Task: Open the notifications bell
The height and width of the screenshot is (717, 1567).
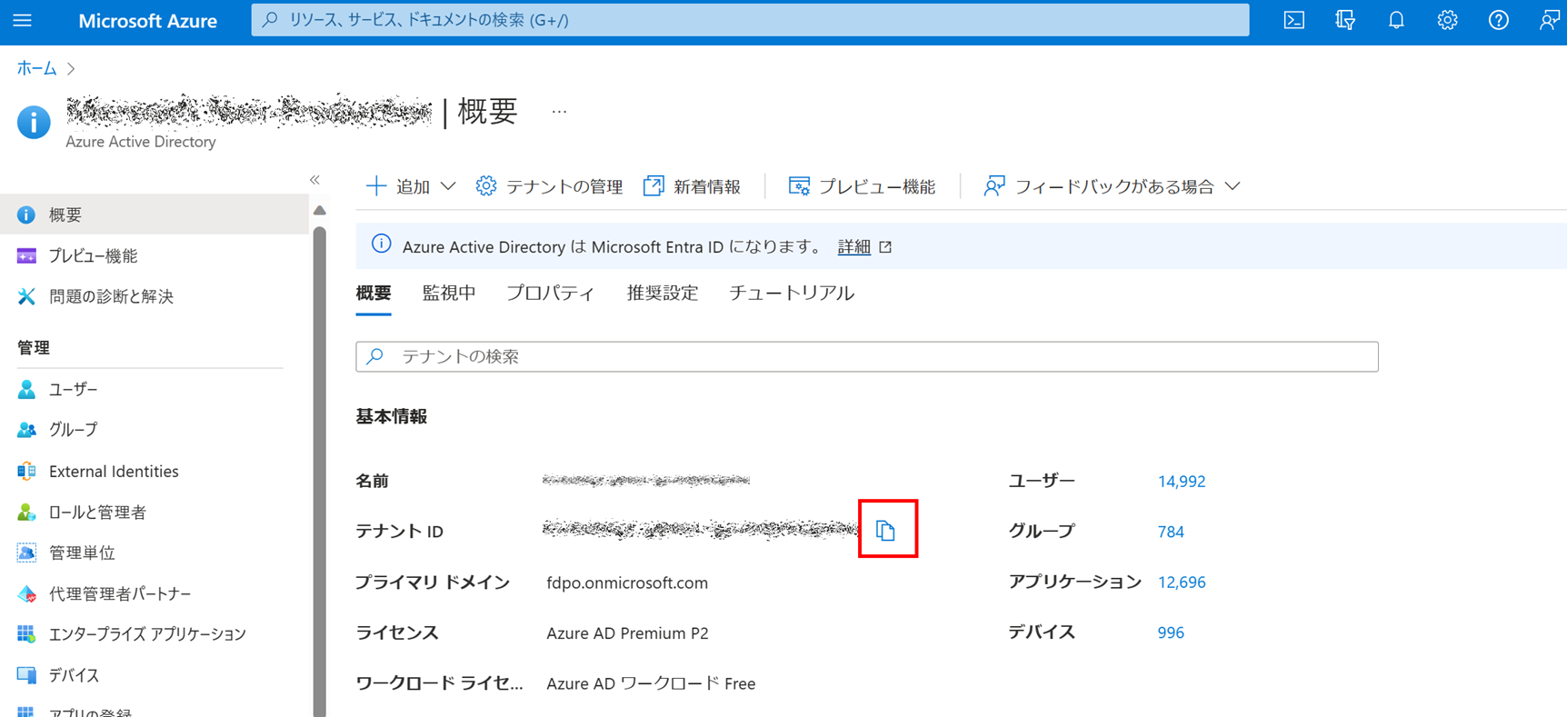Action: (1396, 20)
